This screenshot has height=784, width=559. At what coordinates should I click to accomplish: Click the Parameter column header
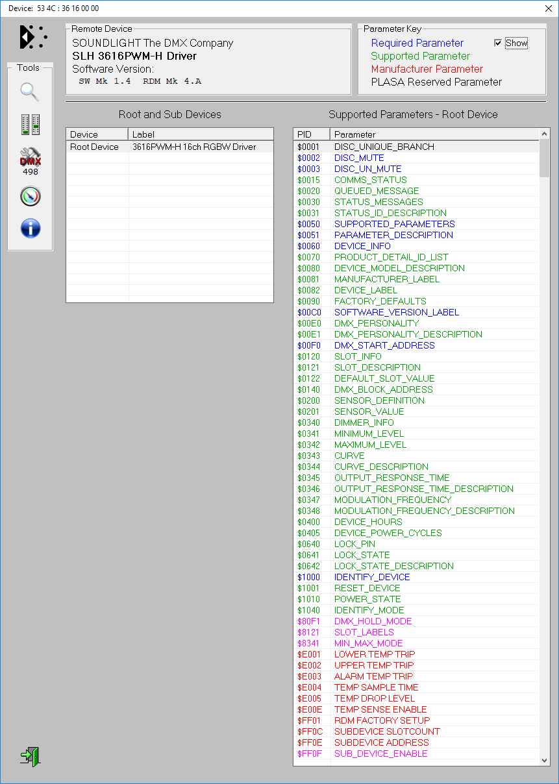pyautogui.click(x=434, y=134)
